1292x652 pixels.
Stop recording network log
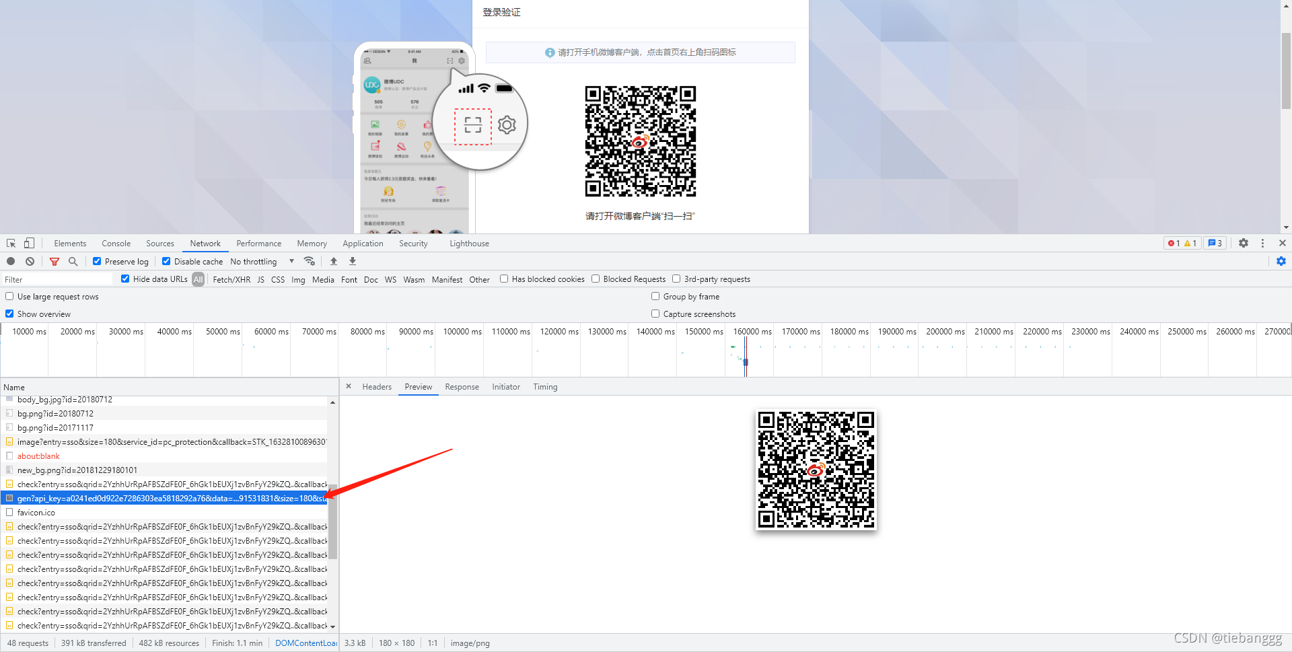click(x=11, y=261)
